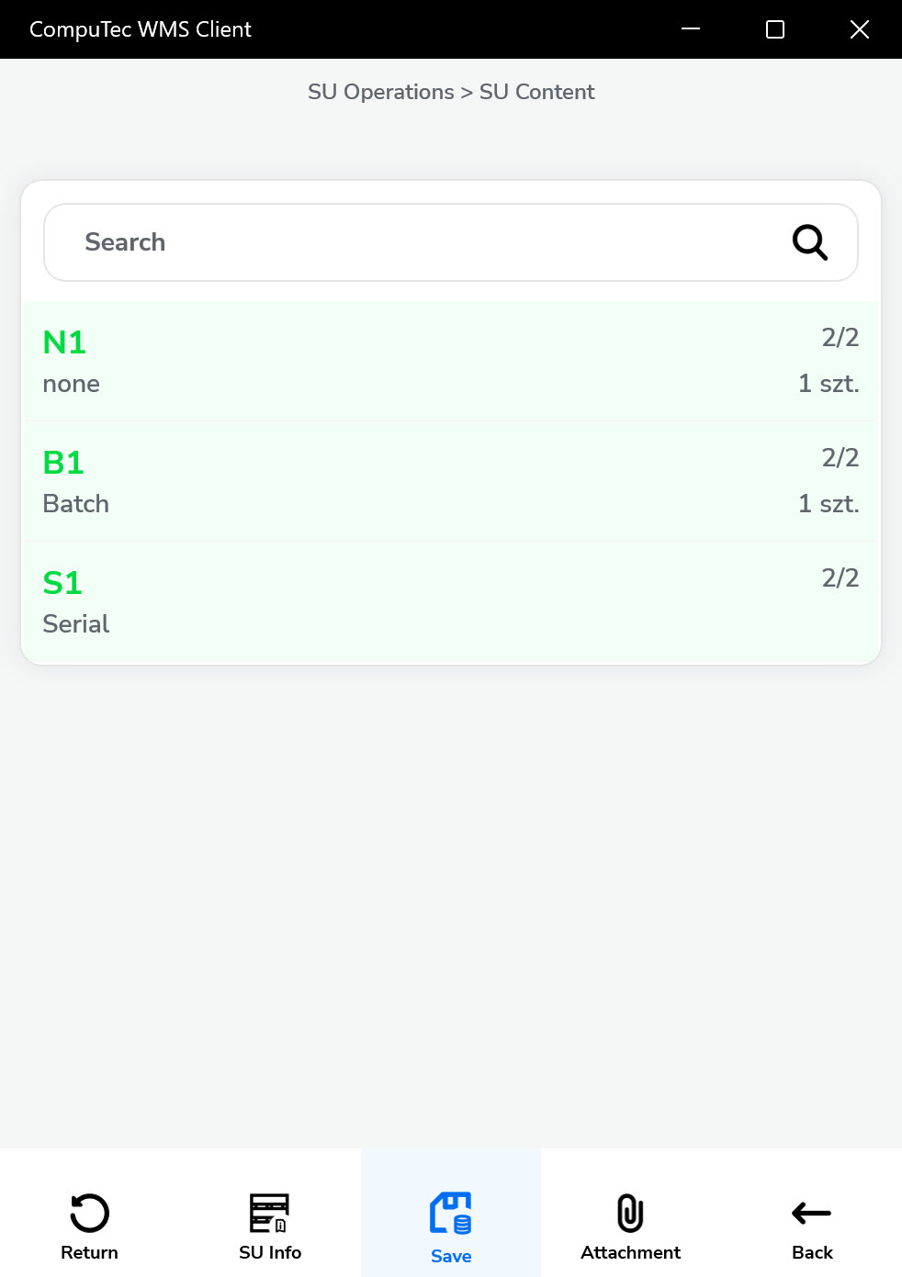Select the N1 item row
Viewport: 902px width, 1277px height.
[x=450, y=361]
